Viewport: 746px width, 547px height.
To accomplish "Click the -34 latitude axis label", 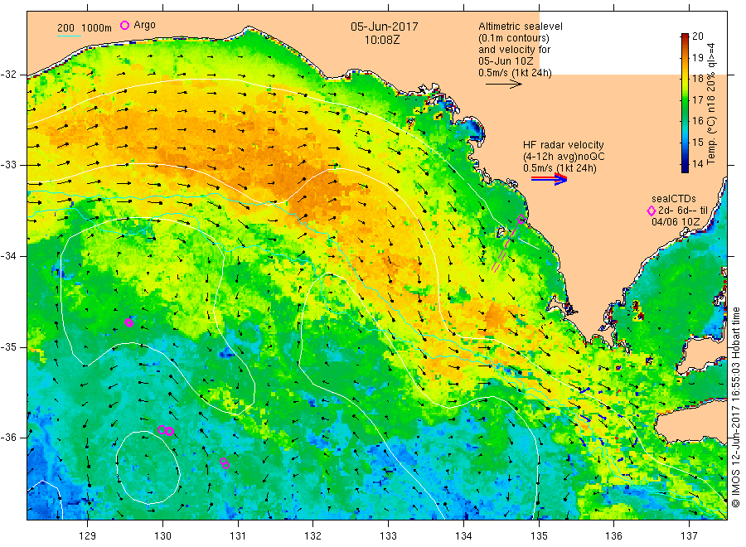I will 8,256.
